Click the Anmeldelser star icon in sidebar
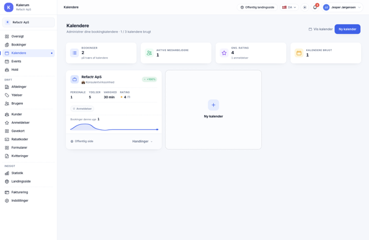 7,122
